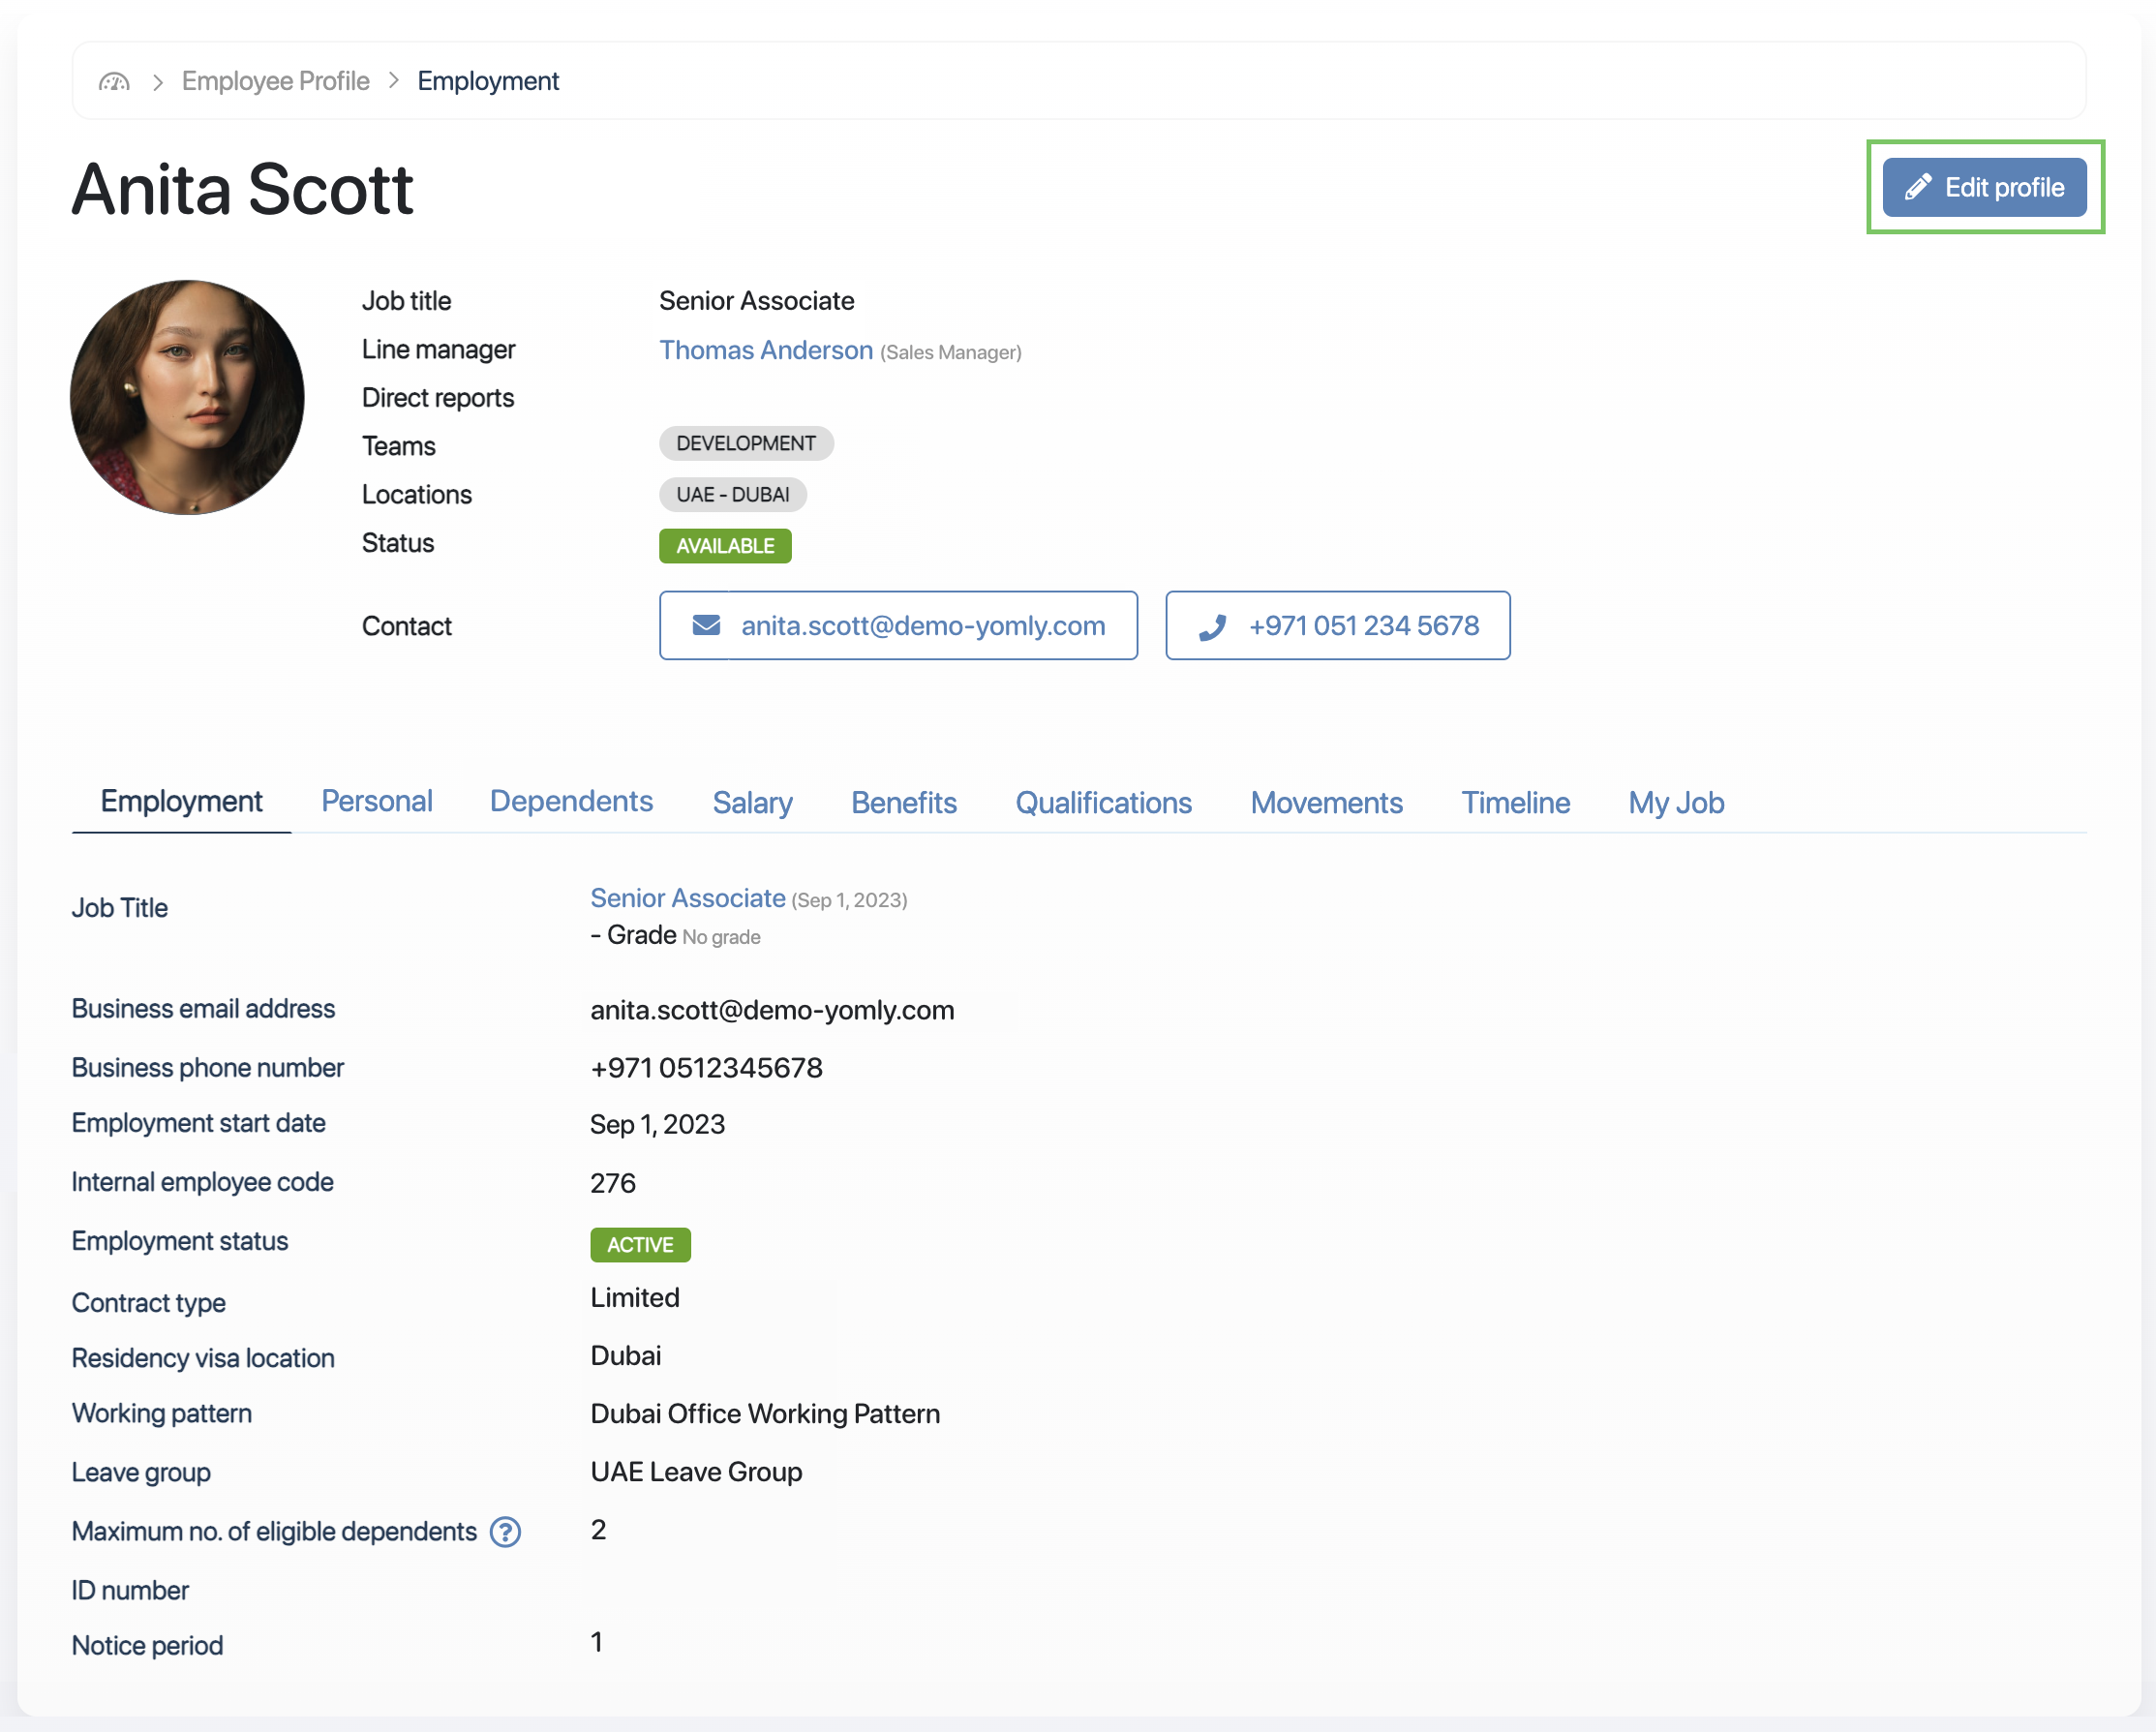The image size is (2156, 1732).
Task: Click the Senior Associate job title link
Action: 687,898
